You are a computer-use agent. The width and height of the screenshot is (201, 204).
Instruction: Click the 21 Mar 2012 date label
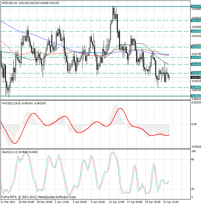[x=8, y=202]
